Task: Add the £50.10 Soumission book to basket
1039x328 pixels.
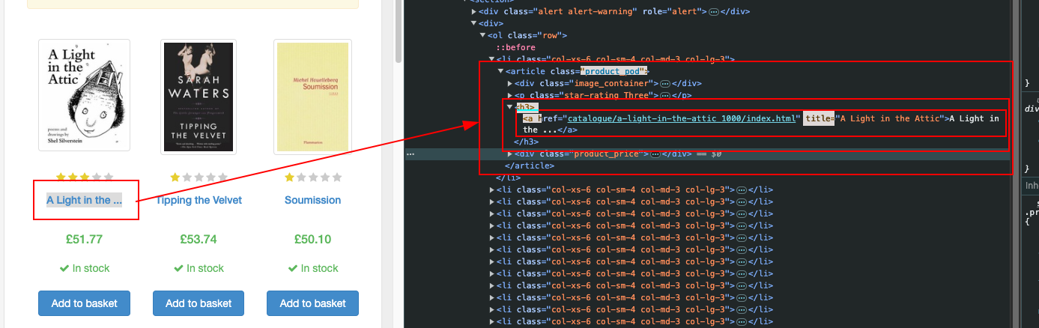Action: pos(312,303)
